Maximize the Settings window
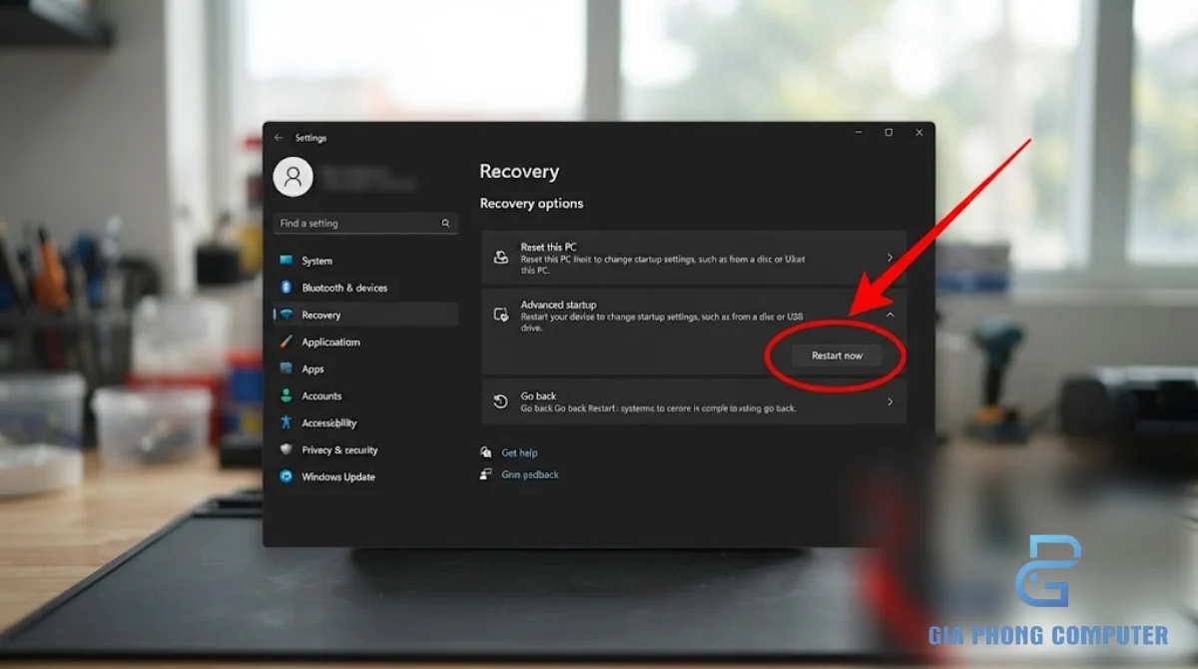 (889, 132)
